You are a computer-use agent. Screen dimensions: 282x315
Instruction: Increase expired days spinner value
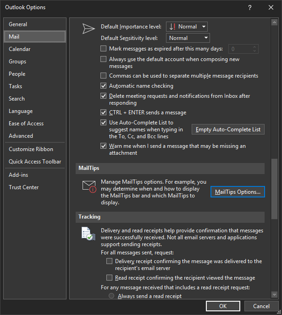coord(254,47)
